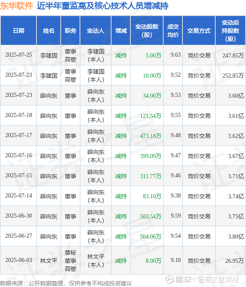Click the 504.06万 shares value

pos(151,236)
